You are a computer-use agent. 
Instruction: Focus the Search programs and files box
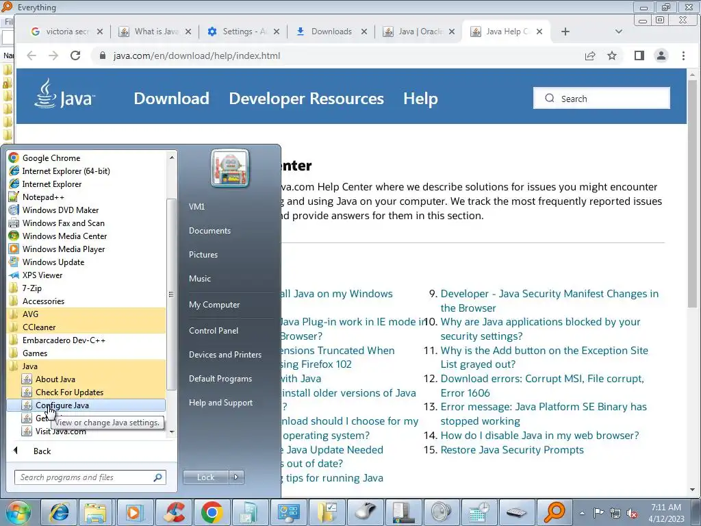90,477
